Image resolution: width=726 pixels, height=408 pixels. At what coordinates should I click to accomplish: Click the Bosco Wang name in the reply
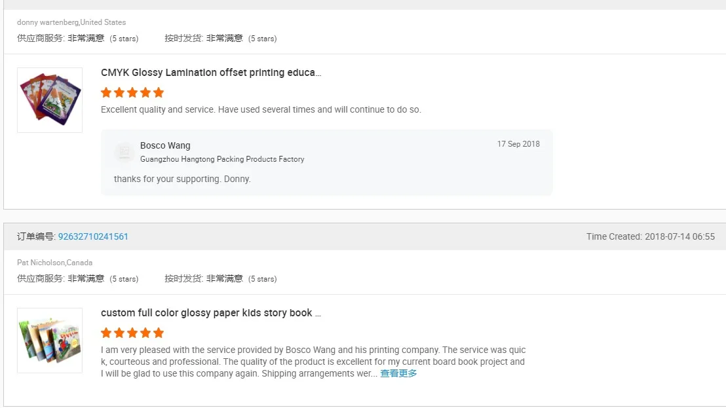[165, 145]
